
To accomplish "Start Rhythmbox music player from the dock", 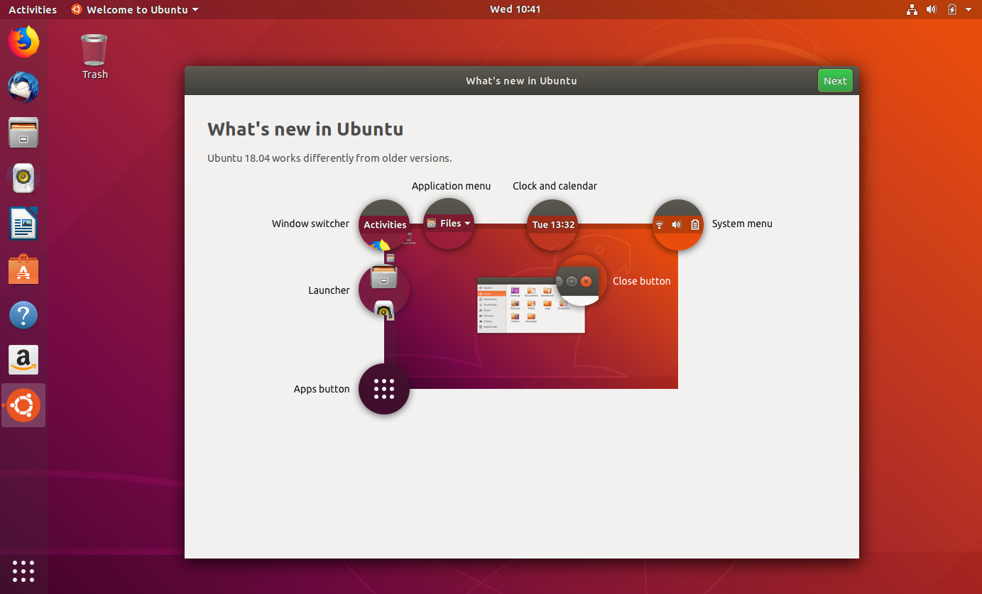I will [23, 178].
